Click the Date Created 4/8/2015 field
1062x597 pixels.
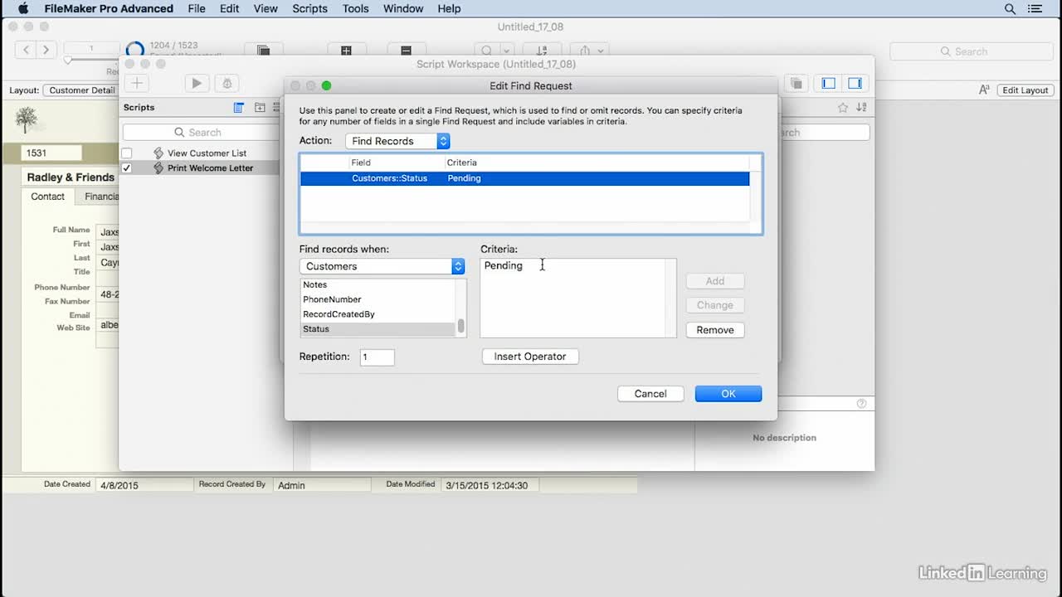click(x=143, y=485)
